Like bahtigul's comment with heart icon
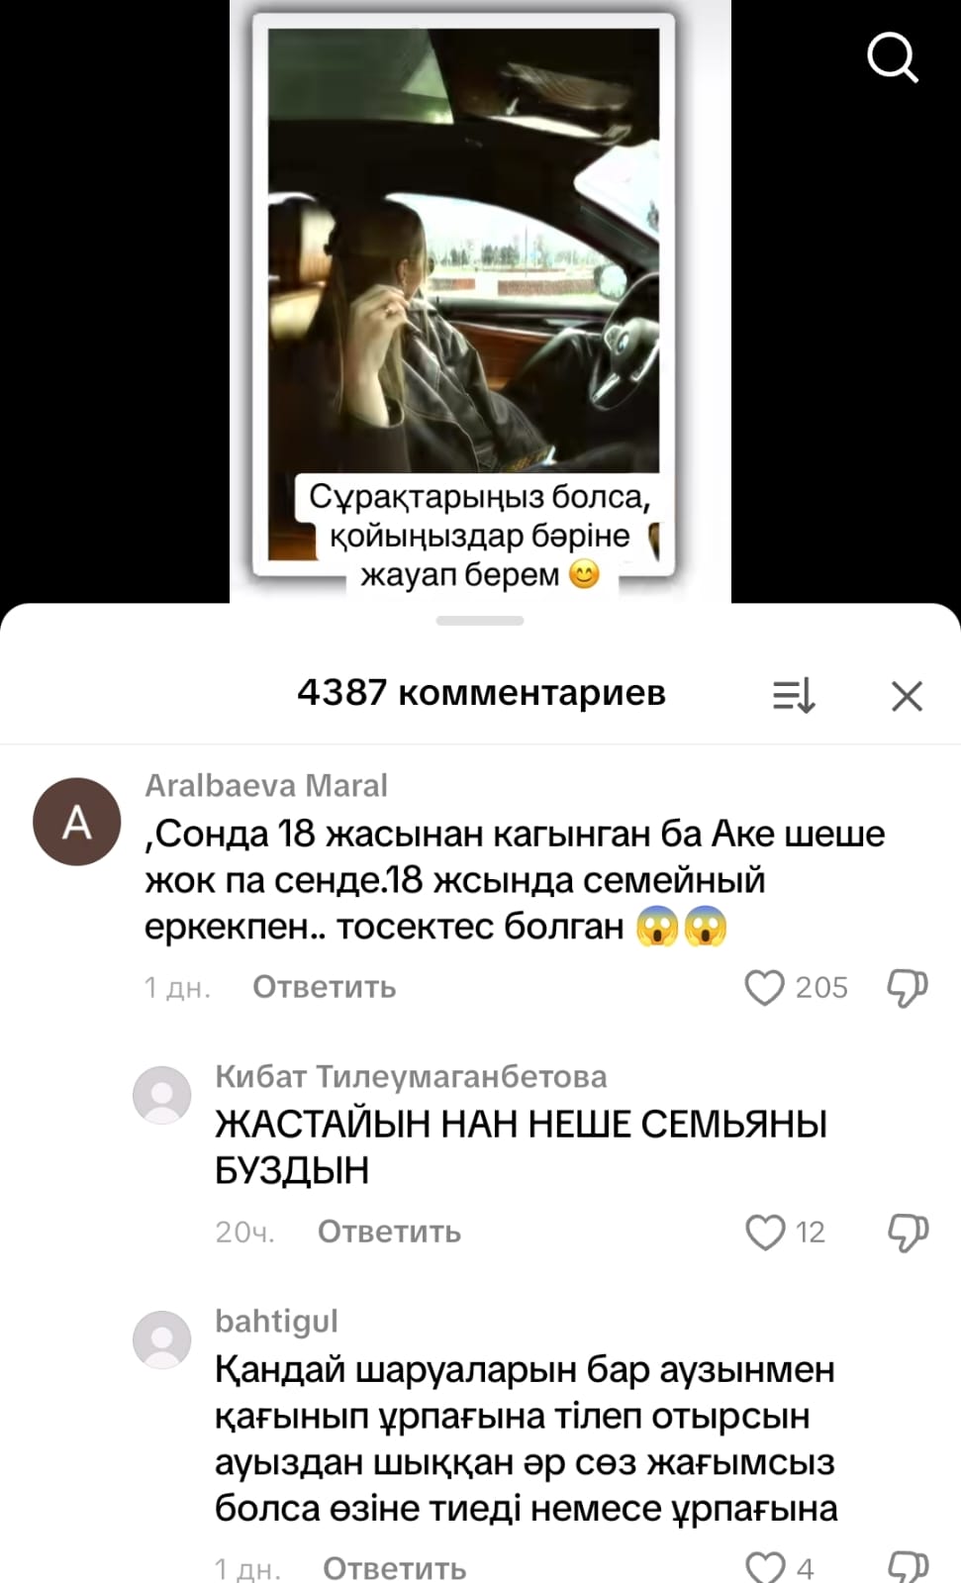Image resolution: width=961 pixels, height=1583 pixels. (x=764, y=1566)
